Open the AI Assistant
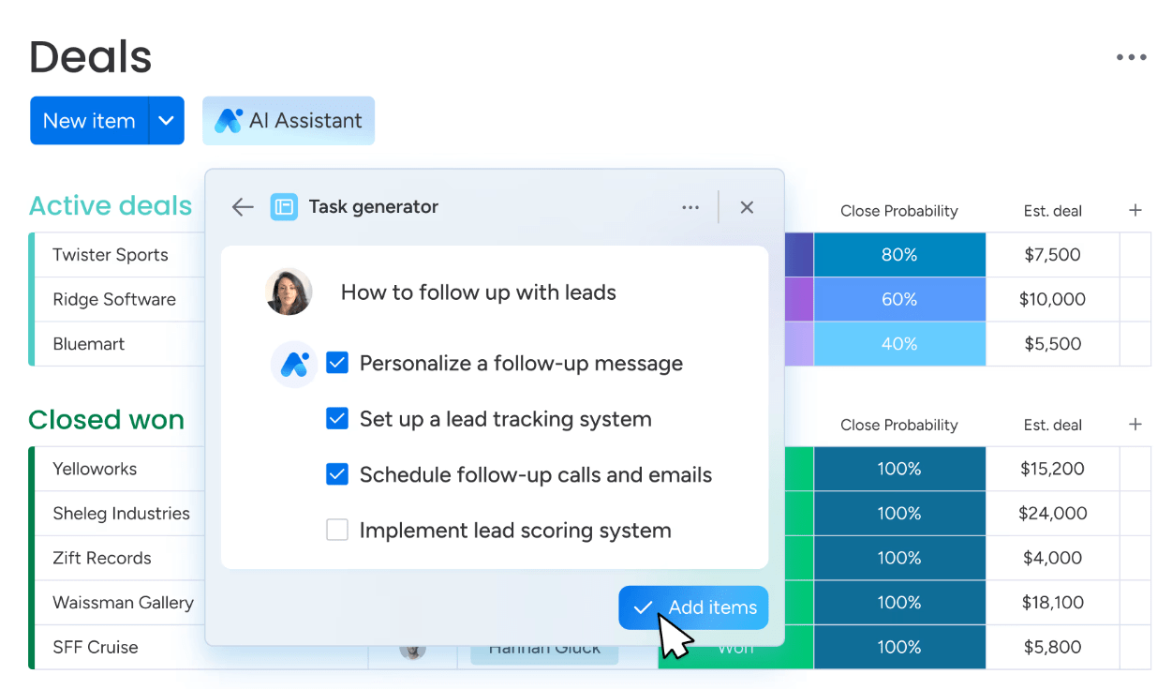Image resolution: width=1172 pixels, height=689 pixels. coord(289,121)
